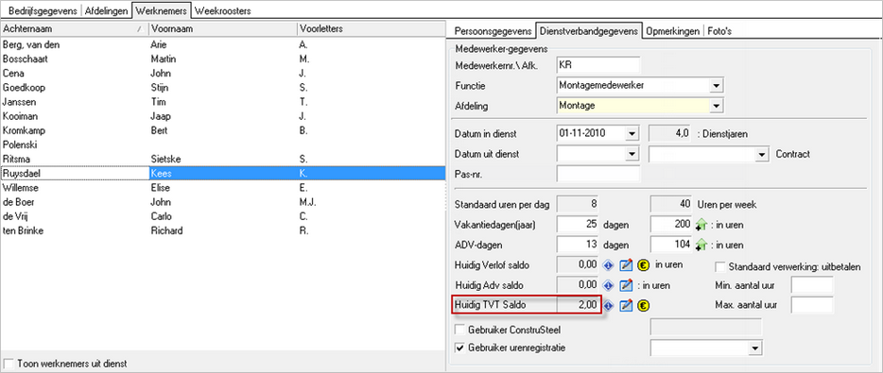Click the Pas-nr. input field

pyautogui.click(x=598, y=174)
